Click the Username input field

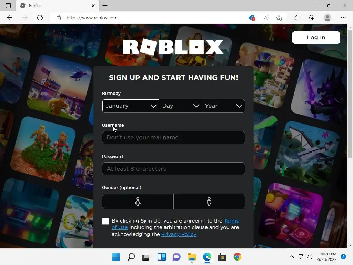[x=173, y=137]
